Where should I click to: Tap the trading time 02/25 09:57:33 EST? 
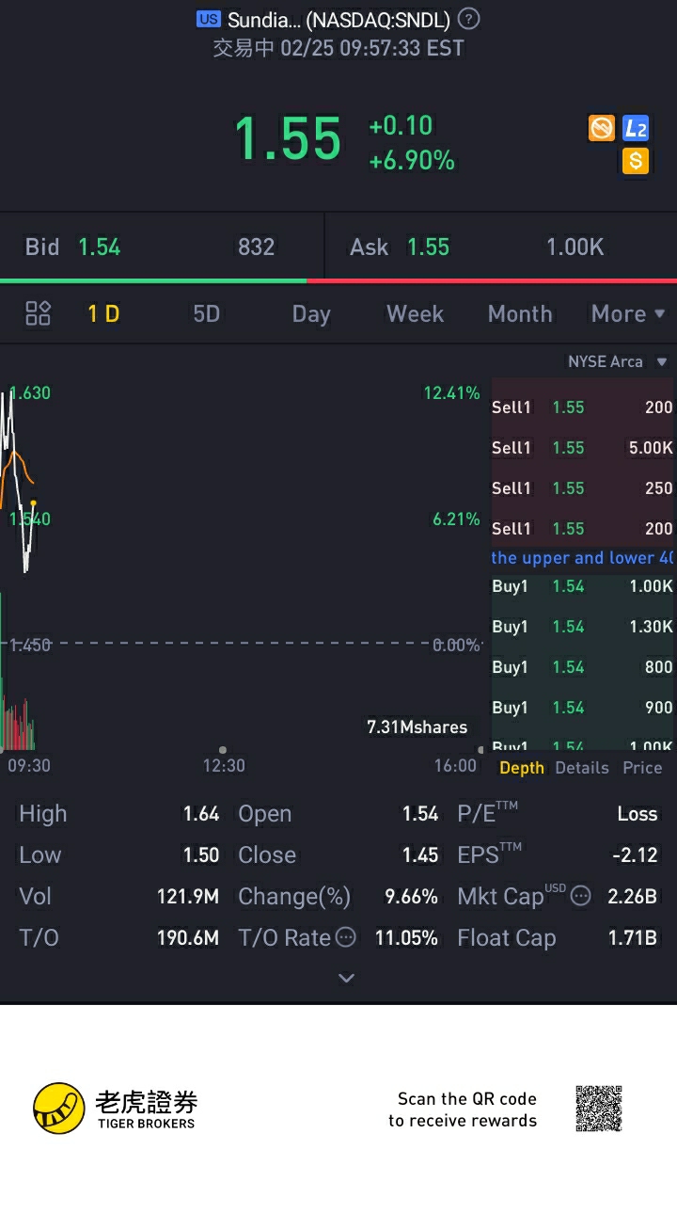click(372, 48)
